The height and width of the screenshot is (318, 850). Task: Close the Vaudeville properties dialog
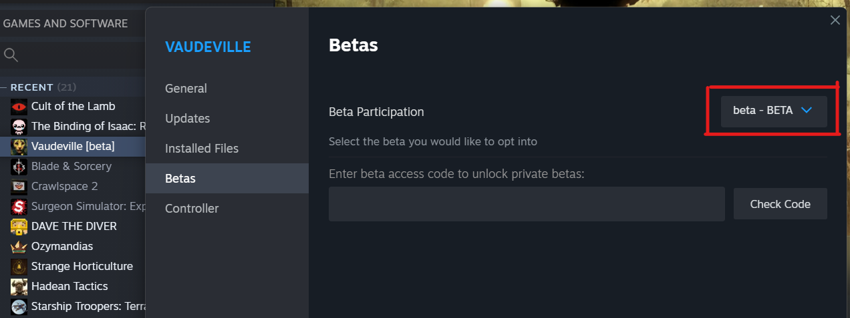[x=835, y=20]
